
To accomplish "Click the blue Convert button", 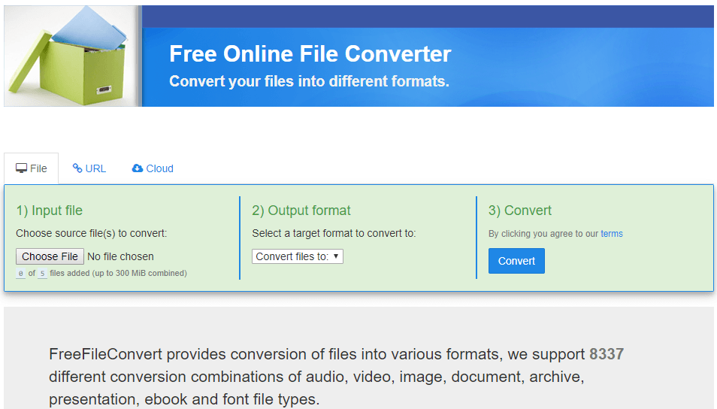I will (516, 261).
